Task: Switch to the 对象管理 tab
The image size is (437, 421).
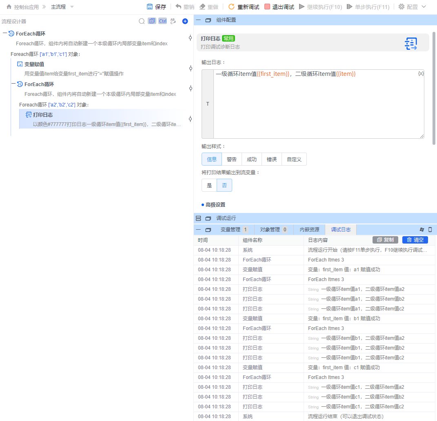Action: 273,230
